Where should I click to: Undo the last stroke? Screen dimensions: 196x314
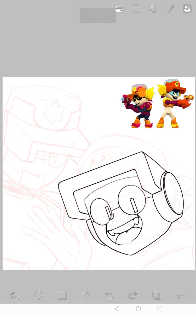coord(109,296)
